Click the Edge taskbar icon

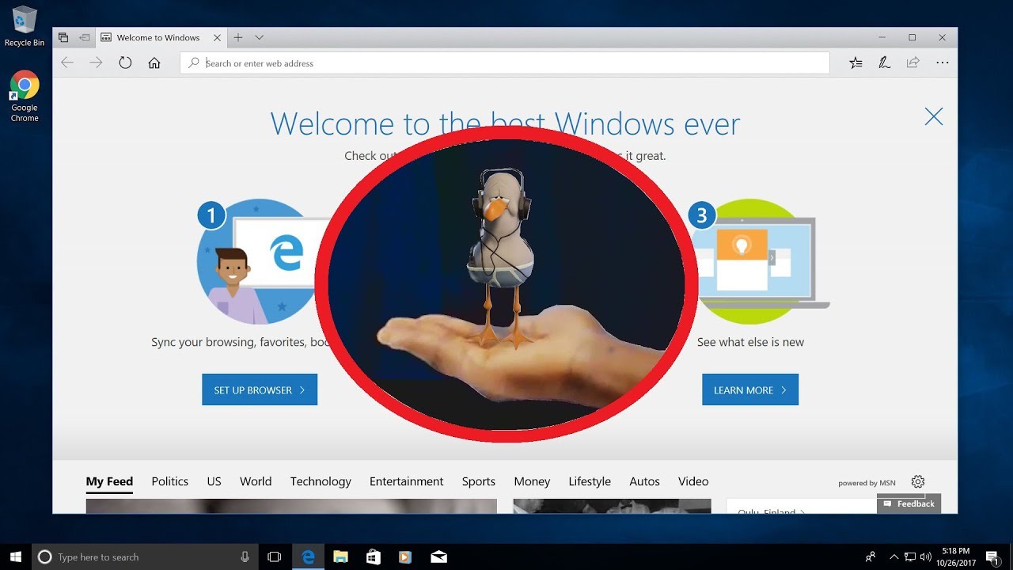(308, 557)
